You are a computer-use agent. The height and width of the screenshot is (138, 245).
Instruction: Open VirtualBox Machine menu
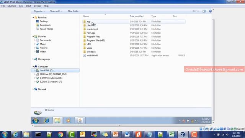click(11, 6)
